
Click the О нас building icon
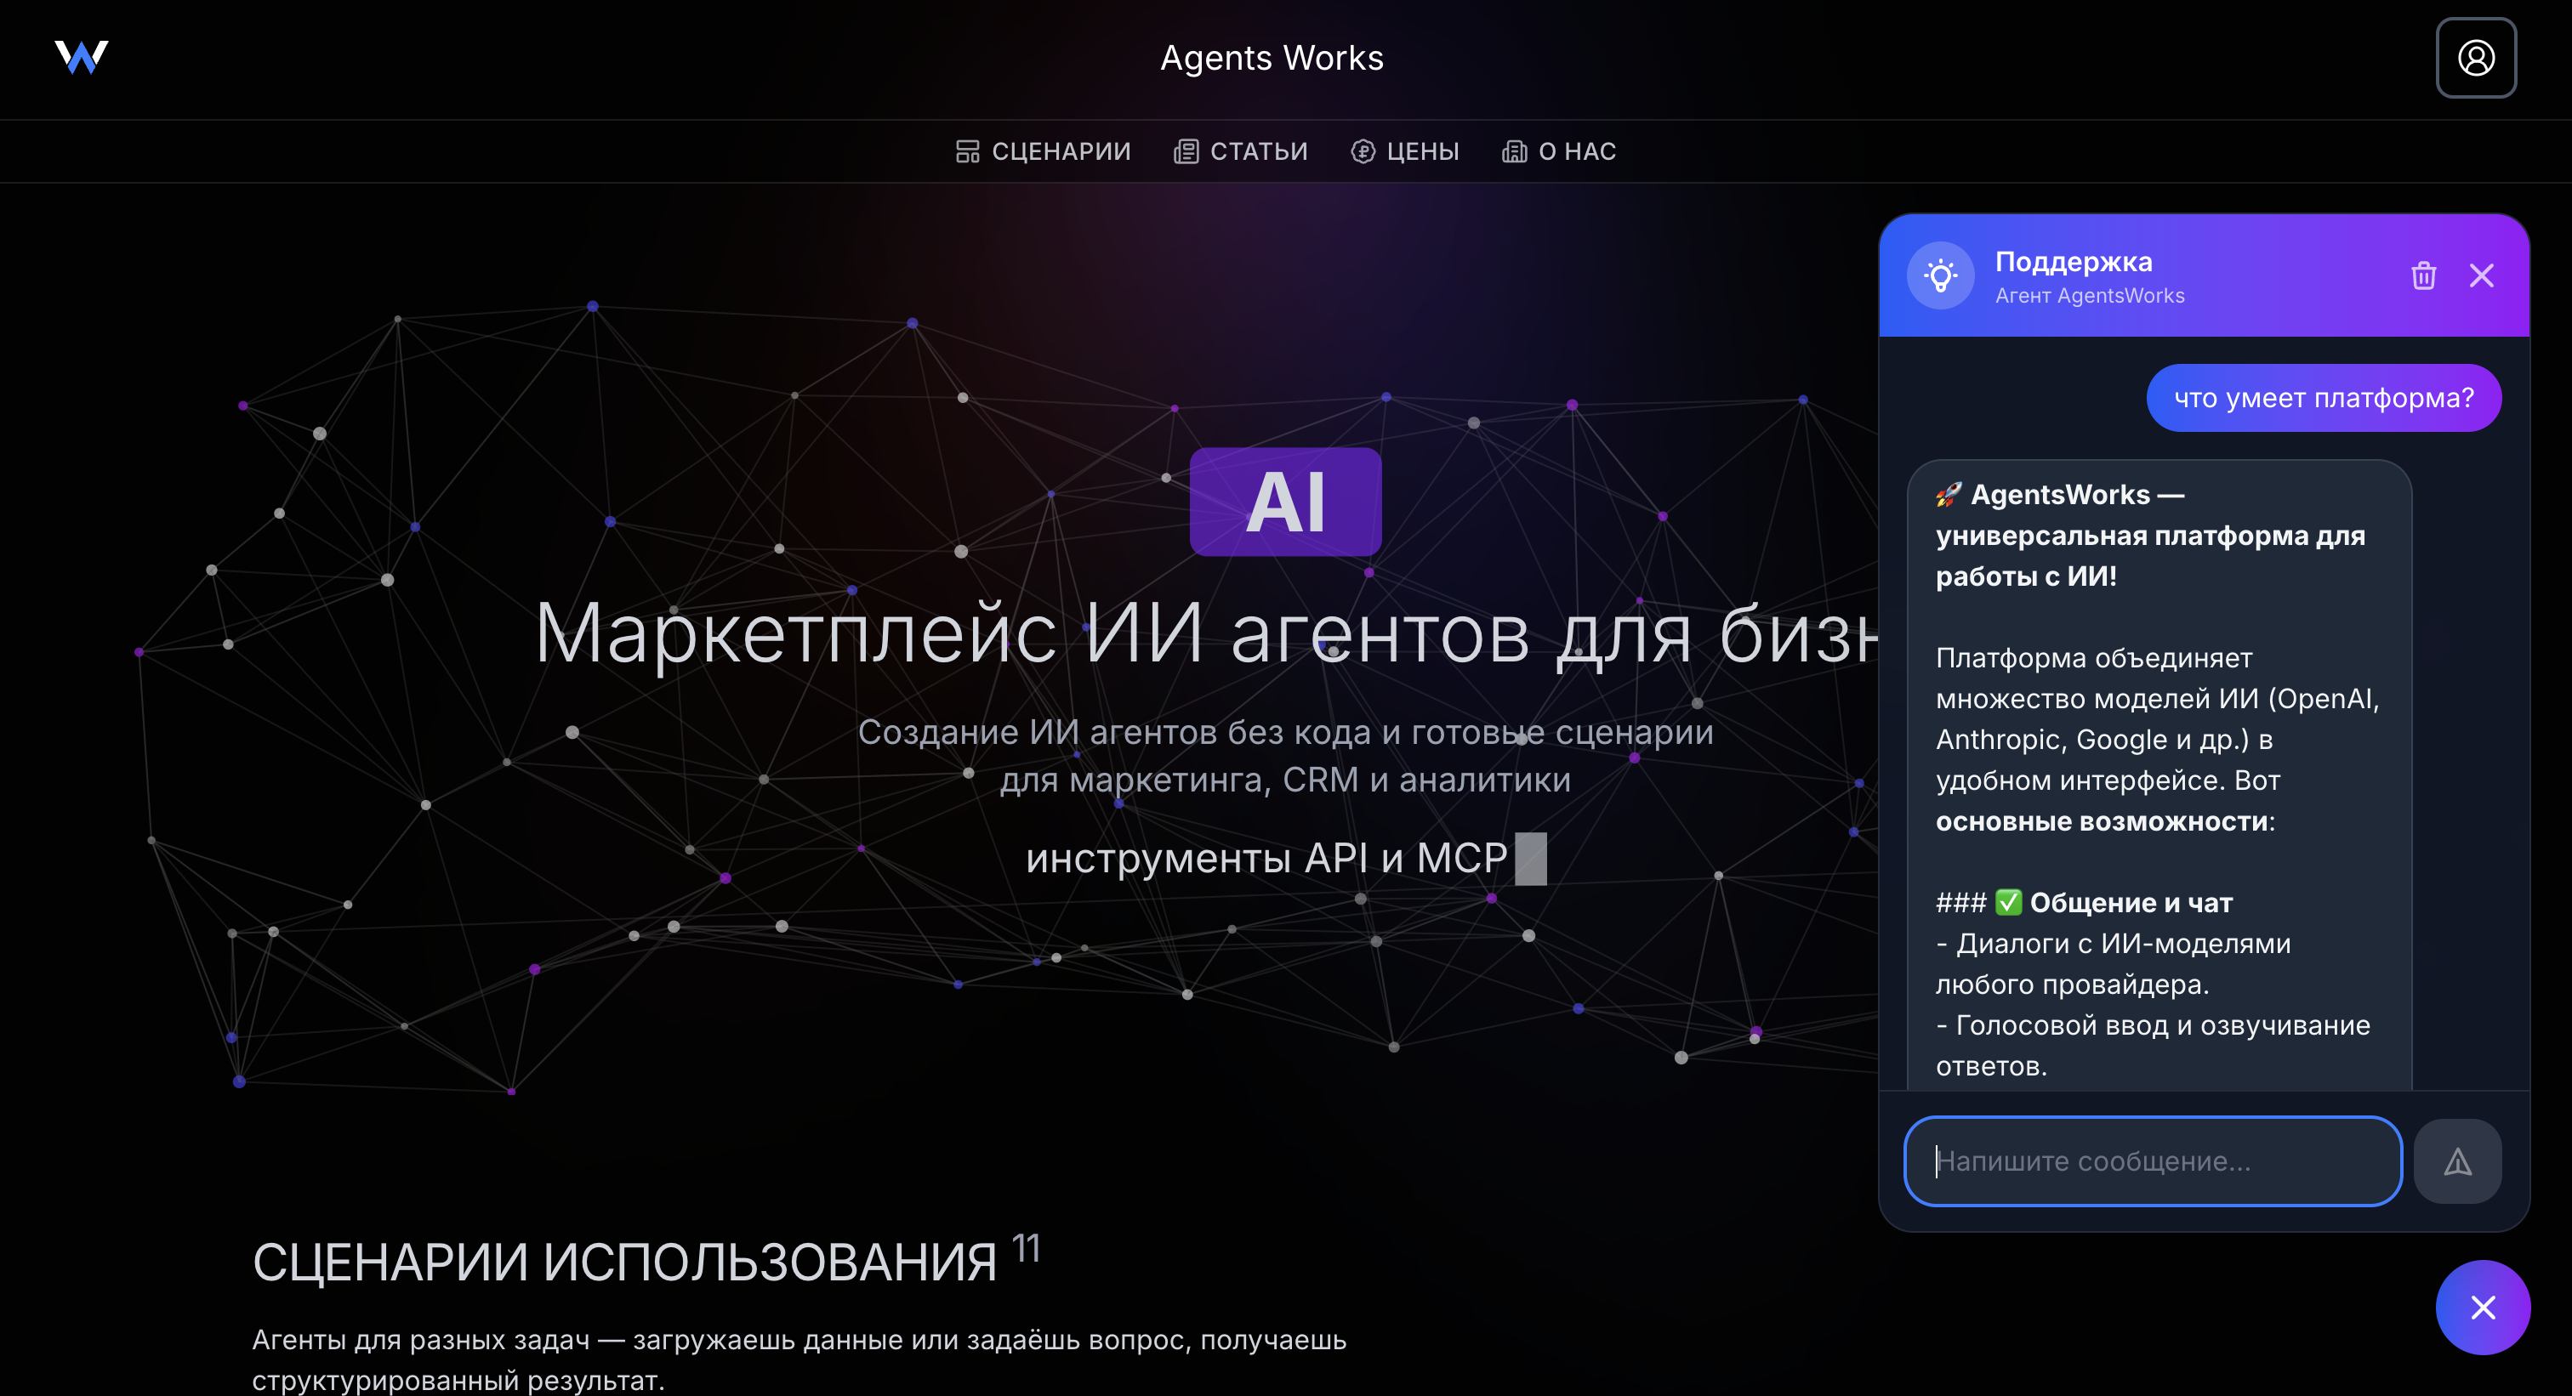1514,151
